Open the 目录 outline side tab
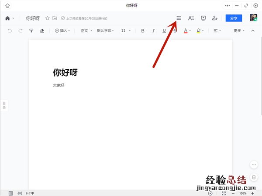The height and width of the screenshot is (196, 262). click(x=4, y=105)
